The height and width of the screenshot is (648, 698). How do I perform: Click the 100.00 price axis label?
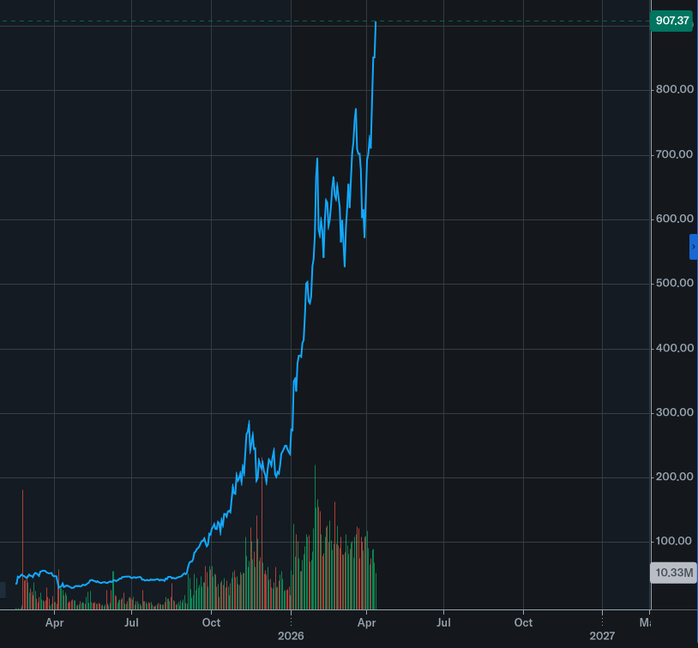(x=675, y=541)
